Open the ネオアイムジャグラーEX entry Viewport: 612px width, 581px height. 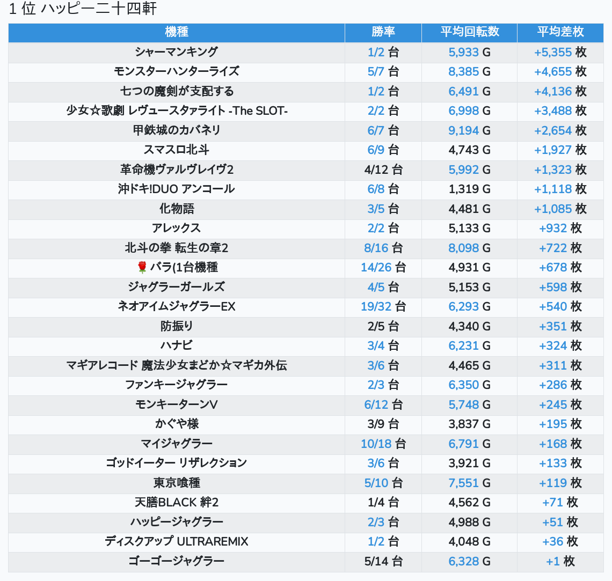[x=177, y=306]
